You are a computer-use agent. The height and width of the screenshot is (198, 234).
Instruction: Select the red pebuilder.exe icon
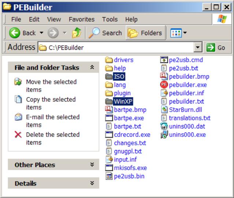tap(164, 85)
